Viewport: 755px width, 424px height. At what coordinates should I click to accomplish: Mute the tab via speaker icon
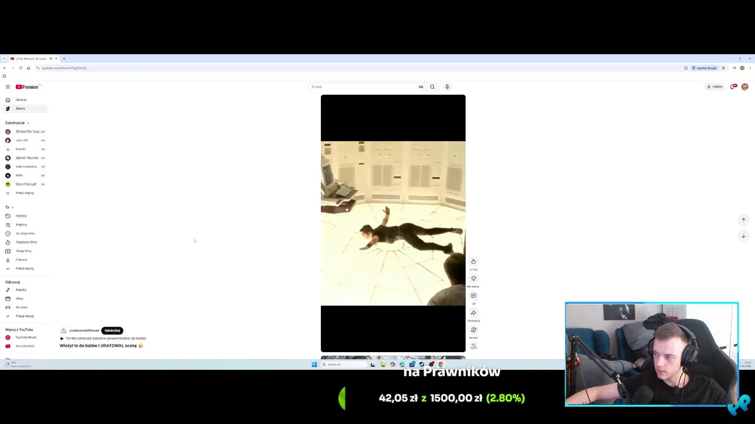51,58
